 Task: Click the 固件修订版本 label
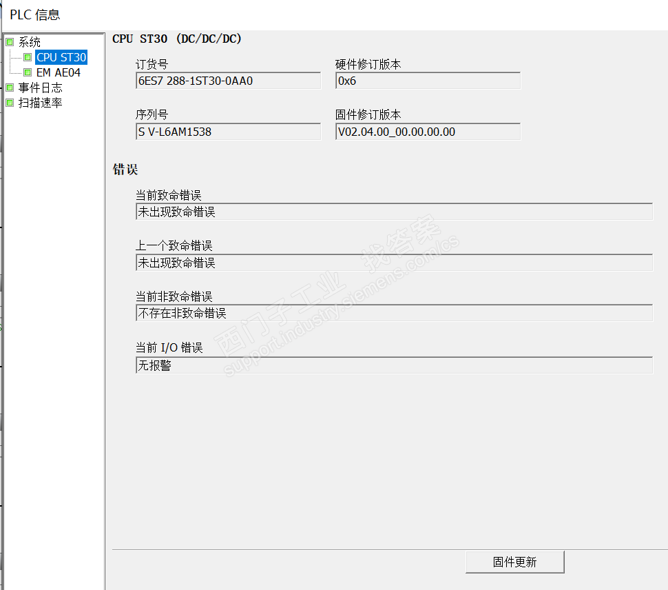point(368,114)
